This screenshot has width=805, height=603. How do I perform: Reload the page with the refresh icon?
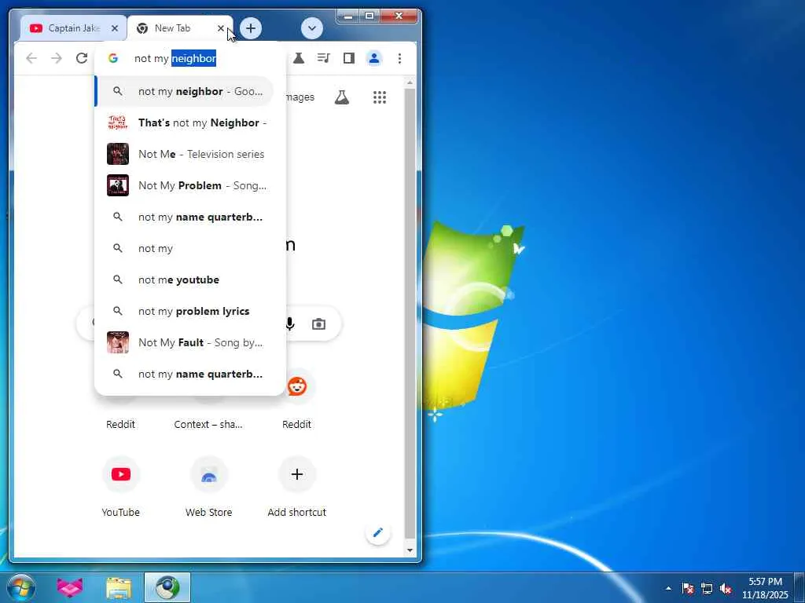point(82,58)
